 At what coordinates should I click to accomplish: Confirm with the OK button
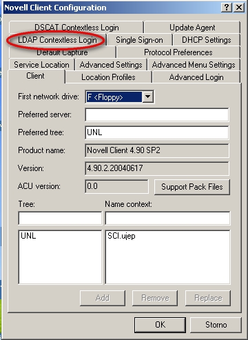tap(160, 325)
